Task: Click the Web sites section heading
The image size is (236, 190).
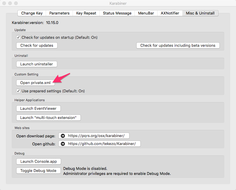Action: coord(22,128)
